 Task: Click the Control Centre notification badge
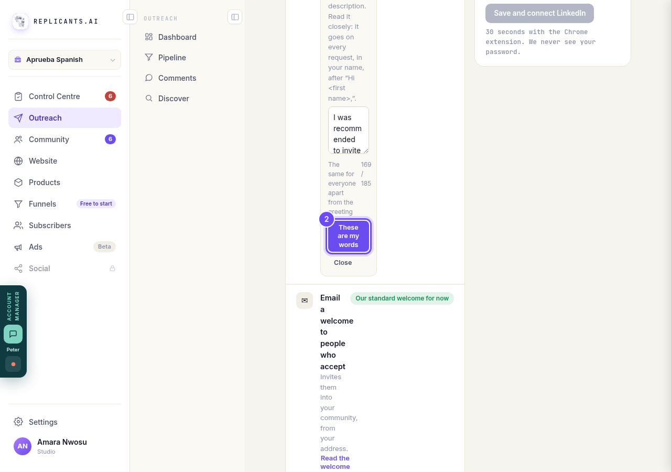[110, 96]
